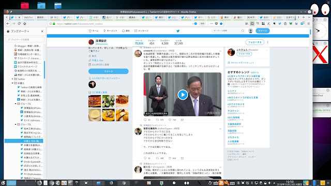Play the video in the tweet
Image resolution: width=331 pixels, height=186 pixels.
(x=183, y=95)
